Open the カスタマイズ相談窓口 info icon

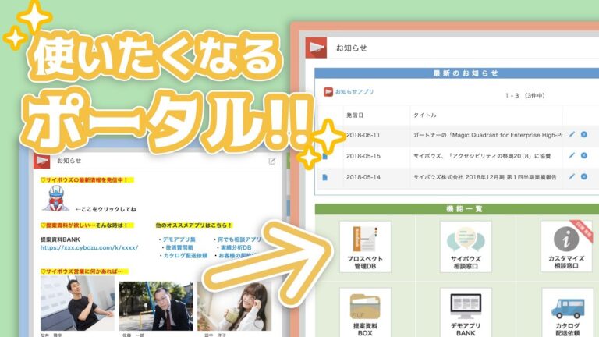point(566,247)
